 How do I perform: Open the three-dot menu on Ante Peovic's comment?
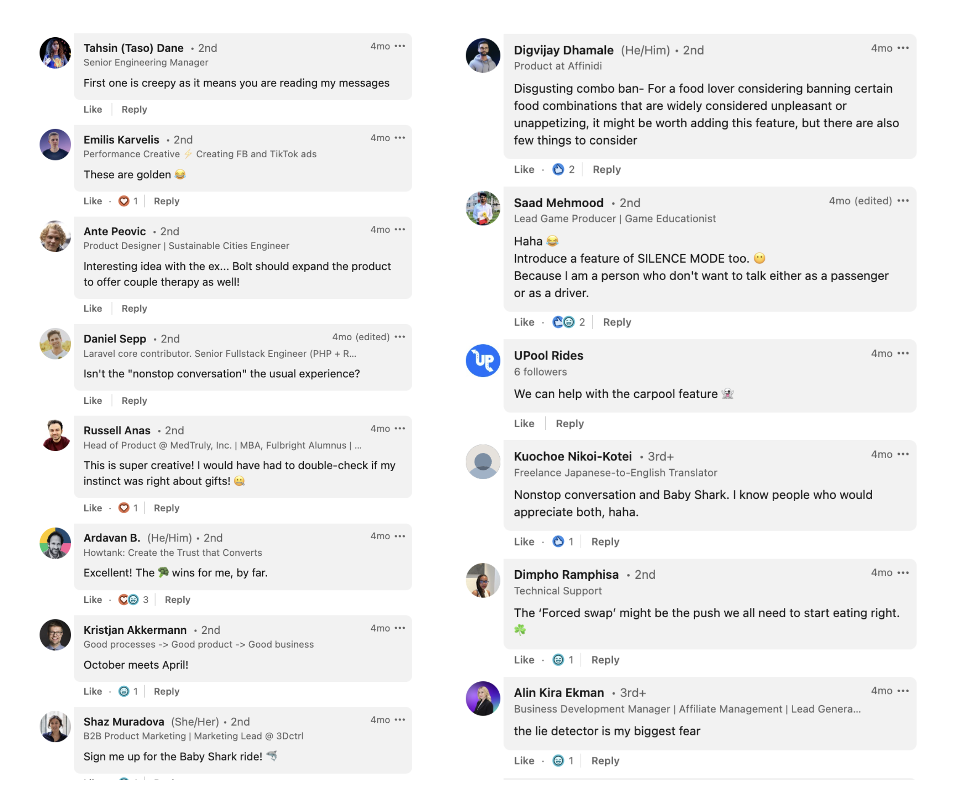coord(400,230)
